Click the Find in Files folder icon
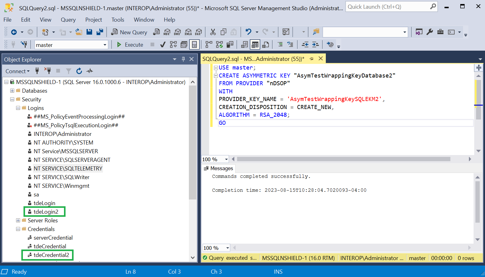485x277 pixels. pyautogui.click(x=316, y=32)
